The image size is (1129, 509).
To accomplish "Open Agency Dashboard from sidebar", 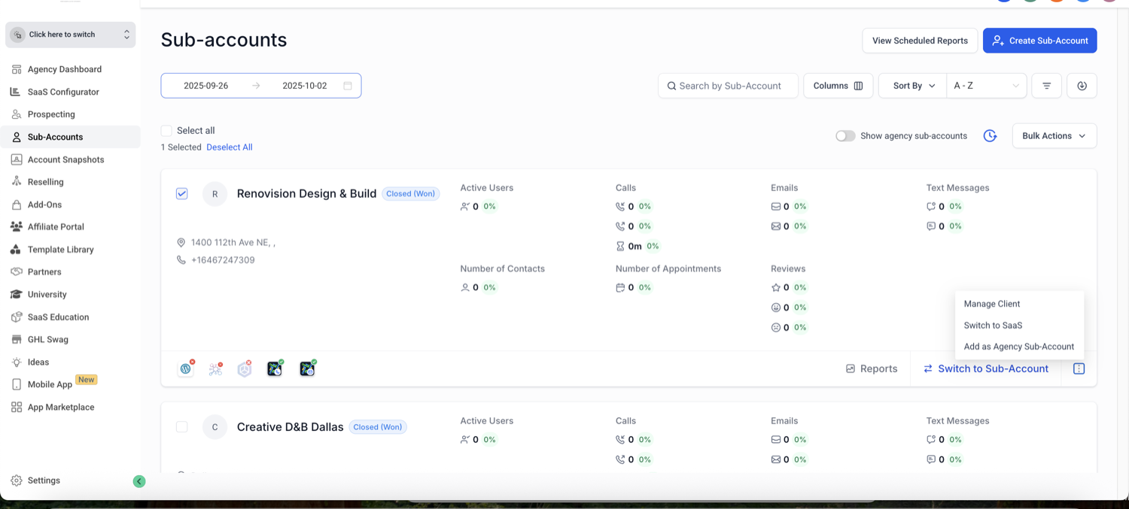I will (64, 69).
